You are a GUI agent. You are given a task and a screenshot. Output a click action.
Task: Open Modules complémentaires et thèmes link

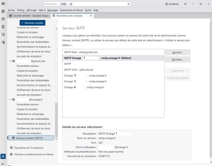34,154
